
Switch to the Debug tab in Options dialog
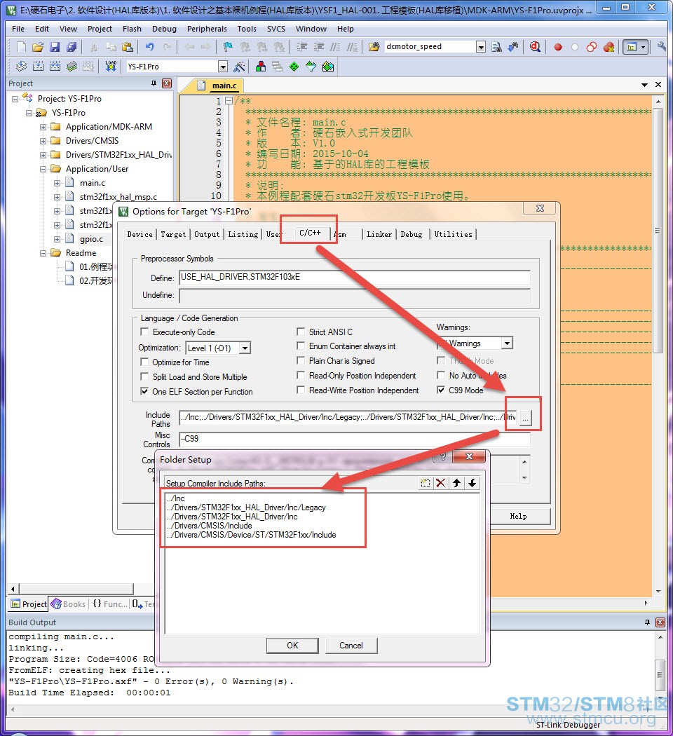[x=411, y=234]
